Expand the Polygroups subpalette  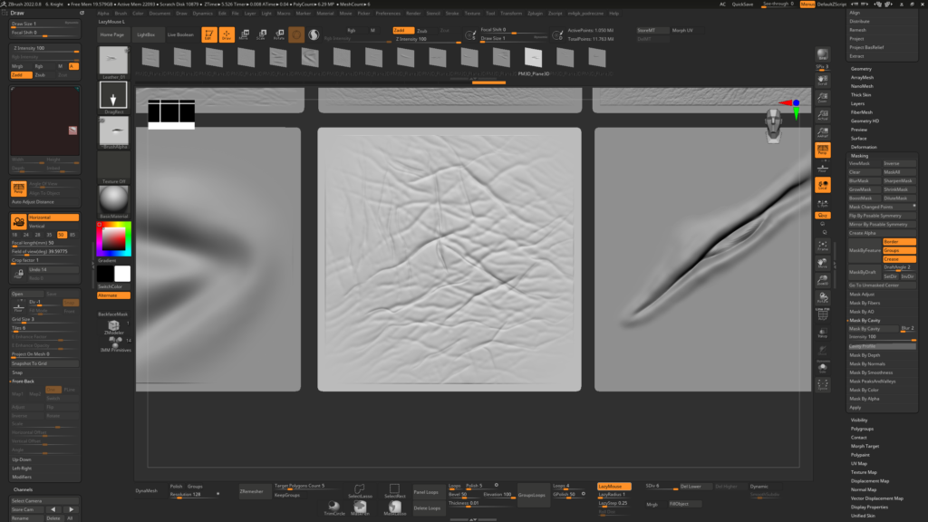pos(863,429)
